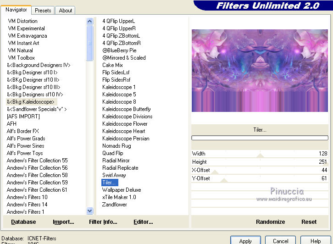Viewport: 333px width, 244px height.
Task: Select &<Bkg Designer sf10 III> category
Action: coord(33,87)
